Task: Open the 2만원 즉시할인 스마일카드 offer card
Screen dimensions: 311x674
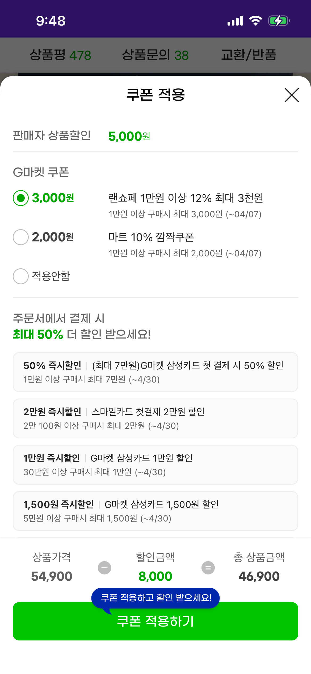Action: pyautogui.click(x=155, y=418)
